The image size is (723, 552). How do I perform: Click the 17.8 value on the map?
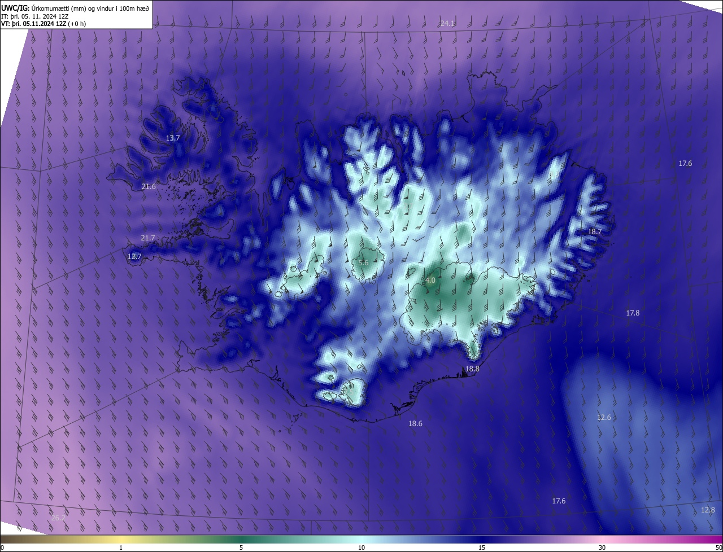[x=633, y=313]
